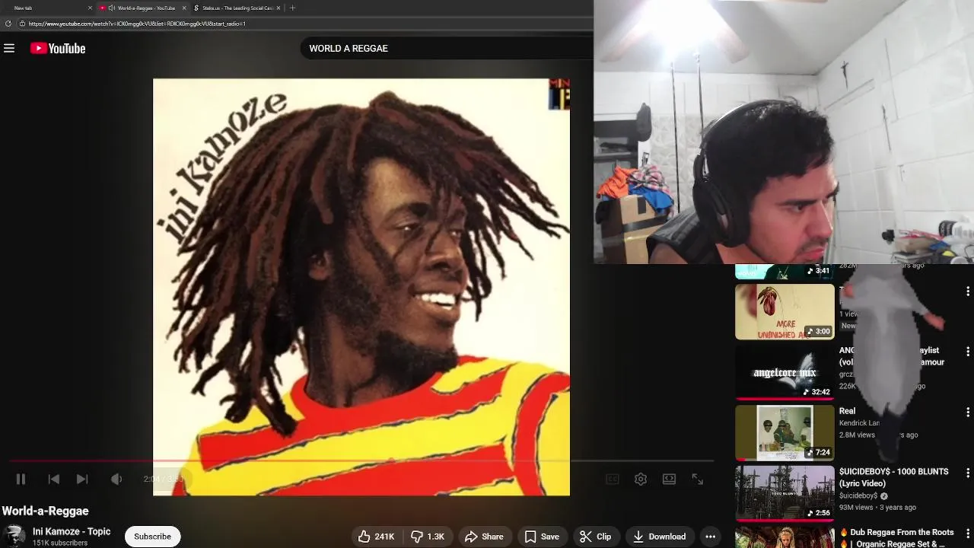Skip forward to the next video
974x548 pixels.
click(82, 479)
